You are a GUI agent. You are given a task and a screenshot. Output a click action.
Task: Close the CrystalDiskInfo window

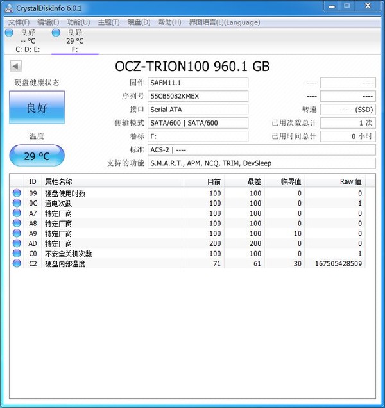(x=368, y=6)
